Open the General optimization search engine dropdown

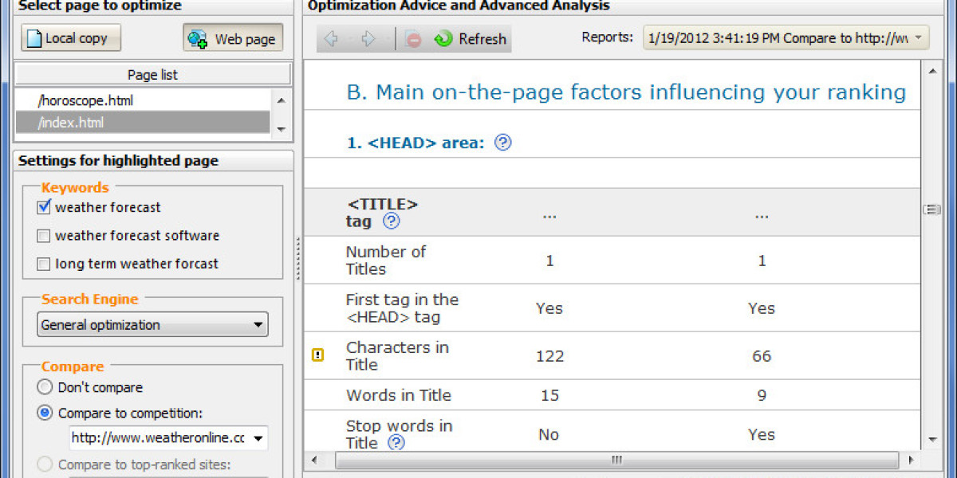153,324
